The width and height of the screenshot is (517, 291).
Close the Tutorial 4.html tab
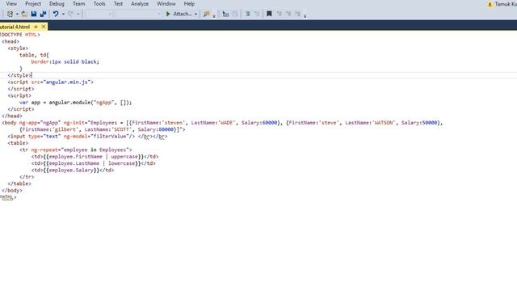click(x=43, y=27)
